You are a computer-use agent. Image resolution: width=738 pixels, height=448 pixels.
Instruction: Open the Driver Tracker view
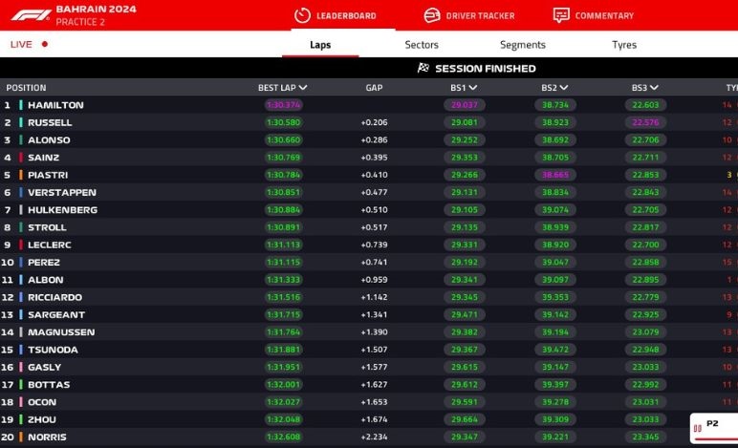click(480, 16)
